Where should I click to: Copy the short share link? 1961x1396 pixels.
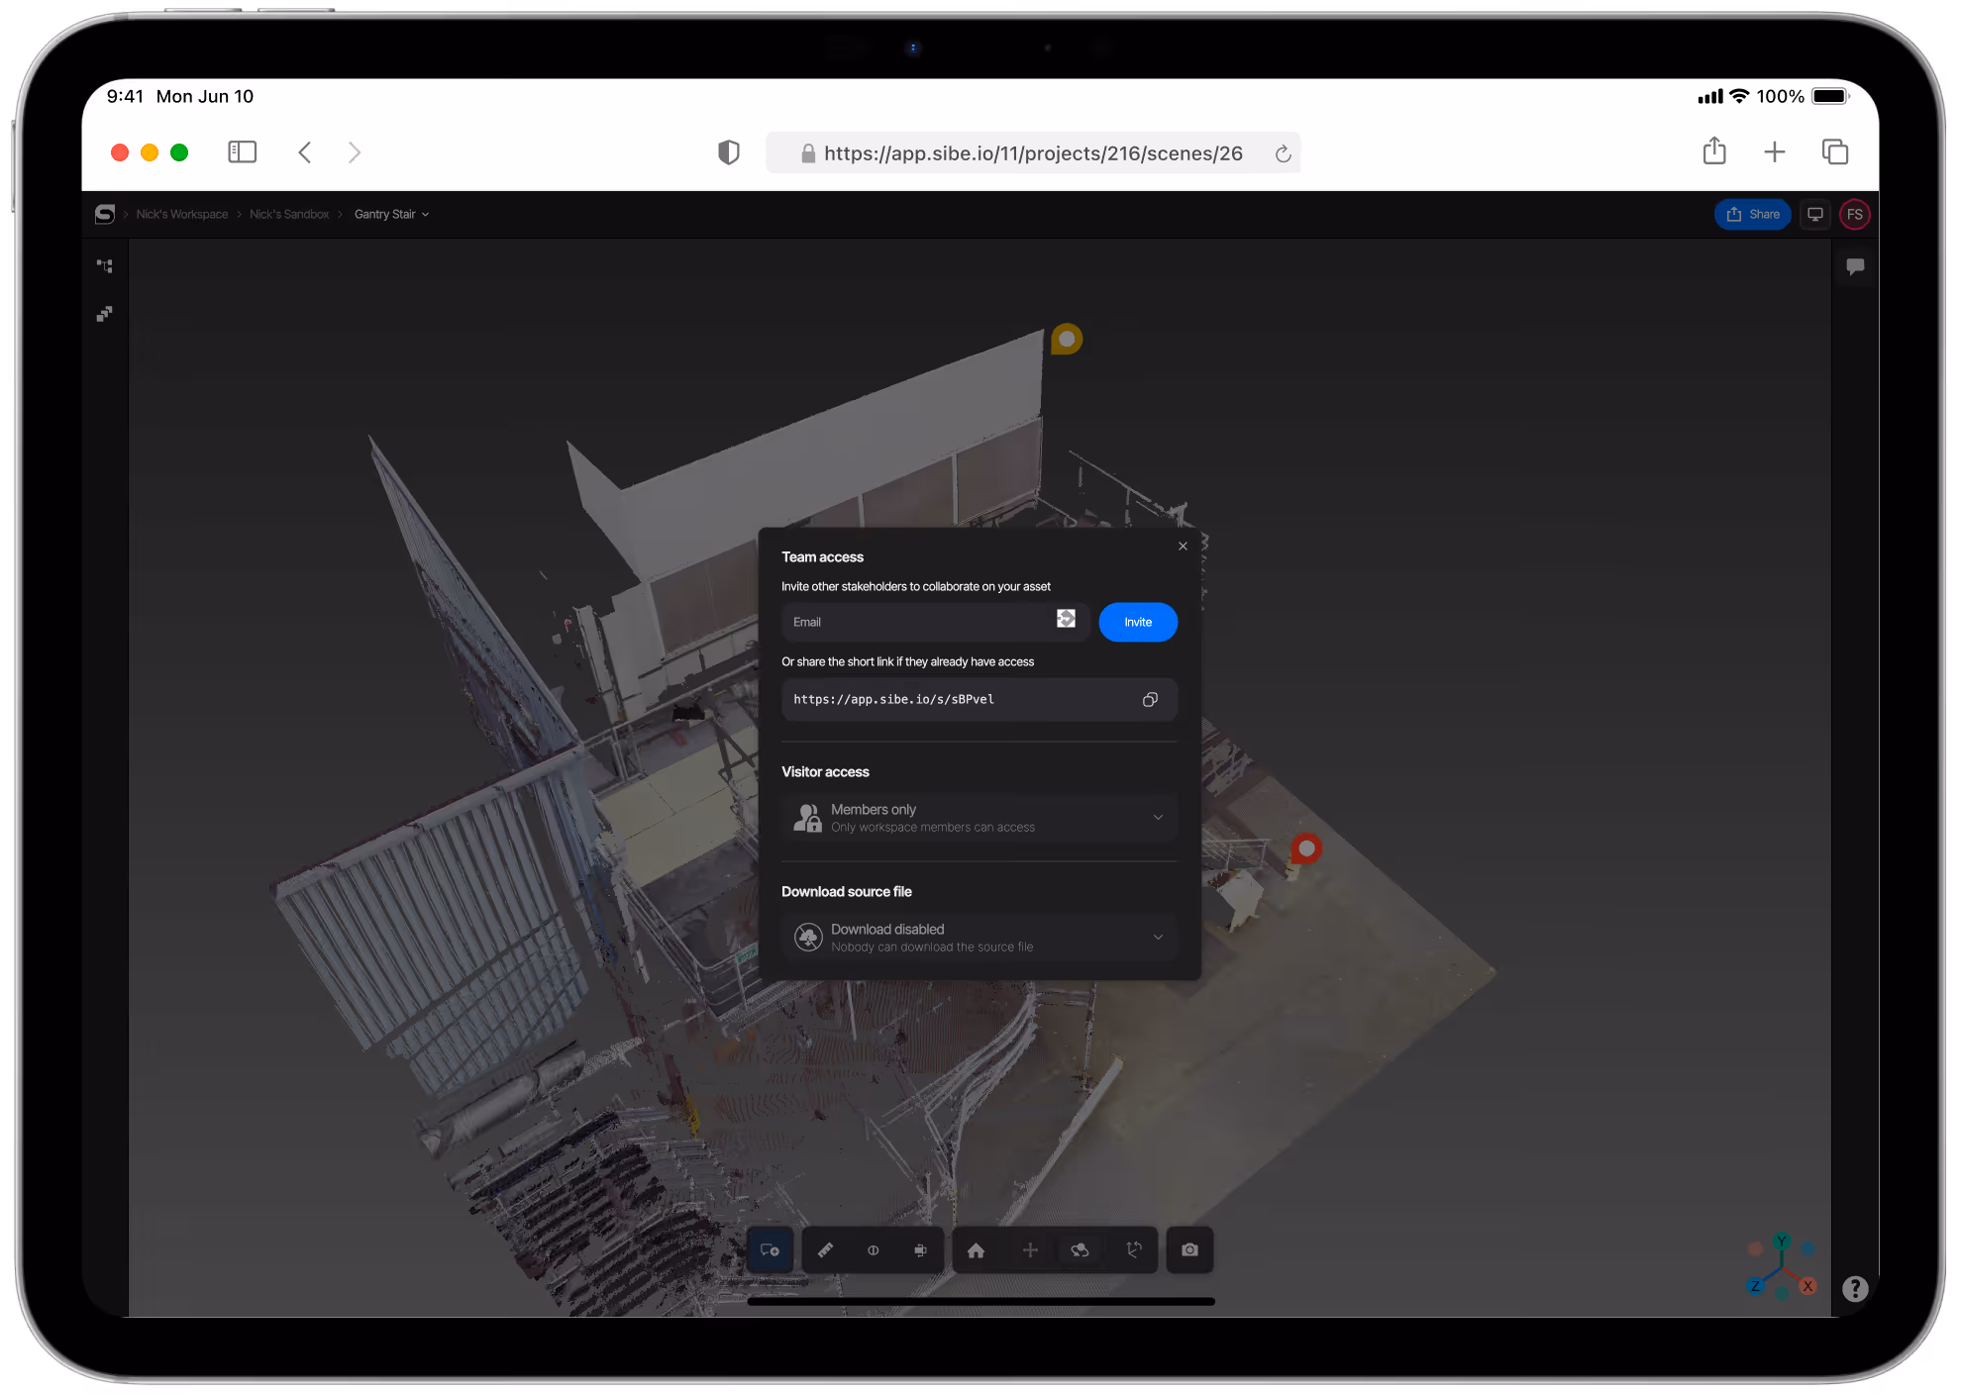pos(1150,699)
